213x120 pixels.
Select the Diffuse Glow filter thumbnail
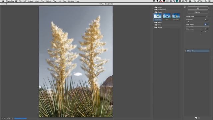point(158,17)
